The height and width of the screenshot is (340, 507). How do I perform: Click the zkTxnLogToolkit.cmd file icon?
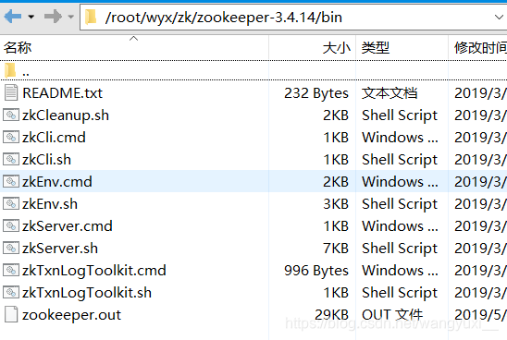pyautogui.click(x=11, y=270)
